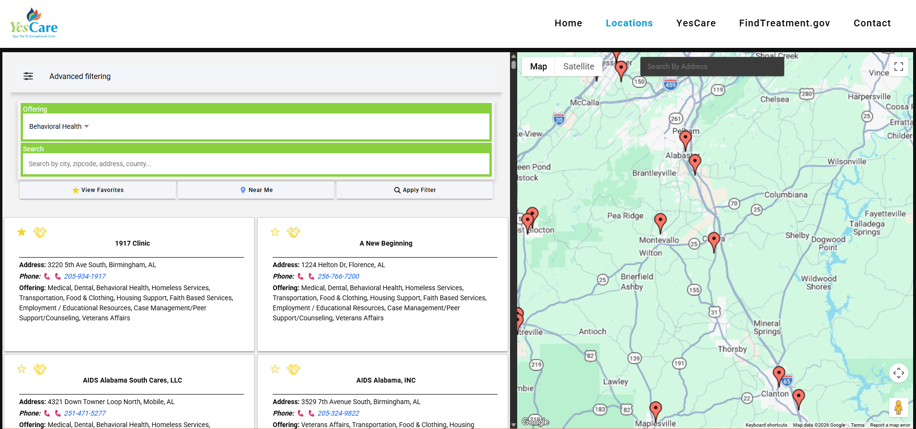Click the Advanced filtering header
This screenshot has height=429, width=916.
coord(256,76)
